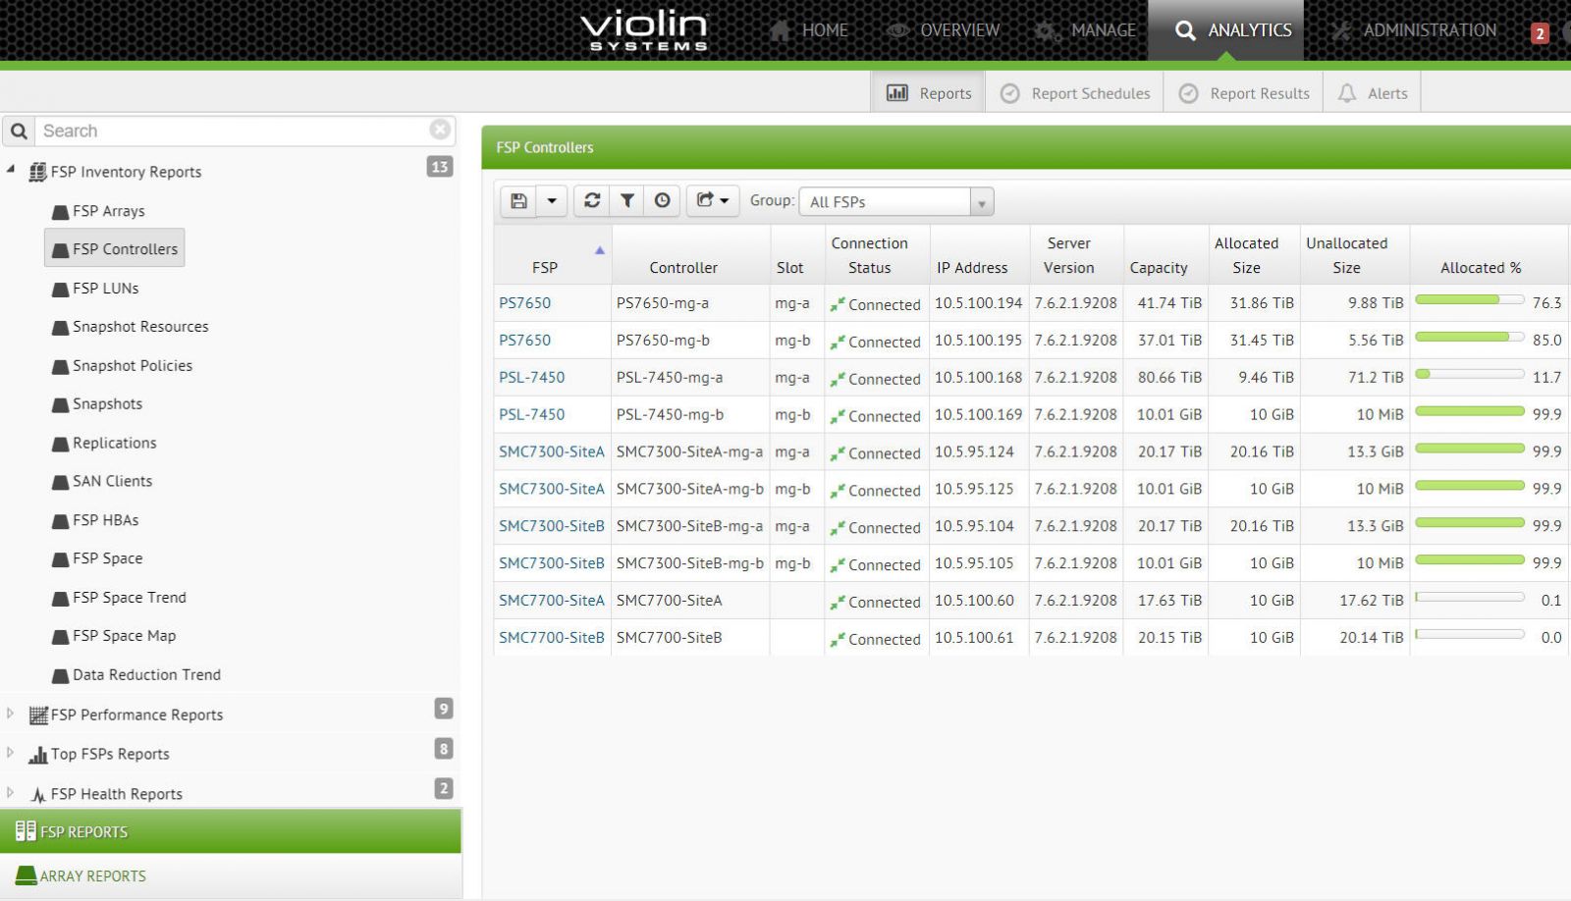The height and width of the screenshot is (901, 1571).
Task: Click the Violin Systems logo
Action: click(x=644, y=29)
